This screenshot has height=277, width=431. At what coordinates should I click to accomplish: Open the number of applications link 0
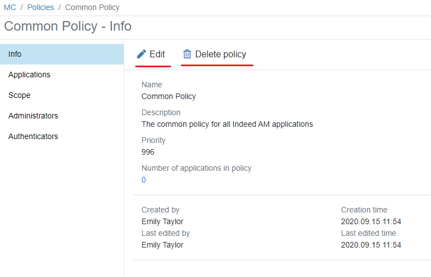pyautogui.click(x=144, y=180)
